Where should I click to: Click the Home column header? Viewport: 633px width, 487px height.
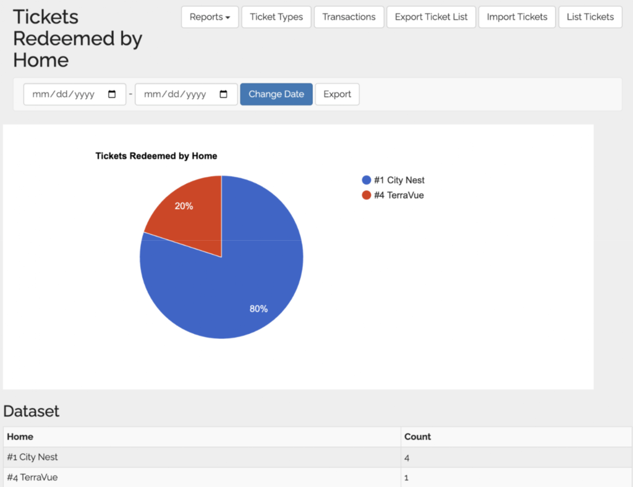pyautogui.click(x=20, y=436)
